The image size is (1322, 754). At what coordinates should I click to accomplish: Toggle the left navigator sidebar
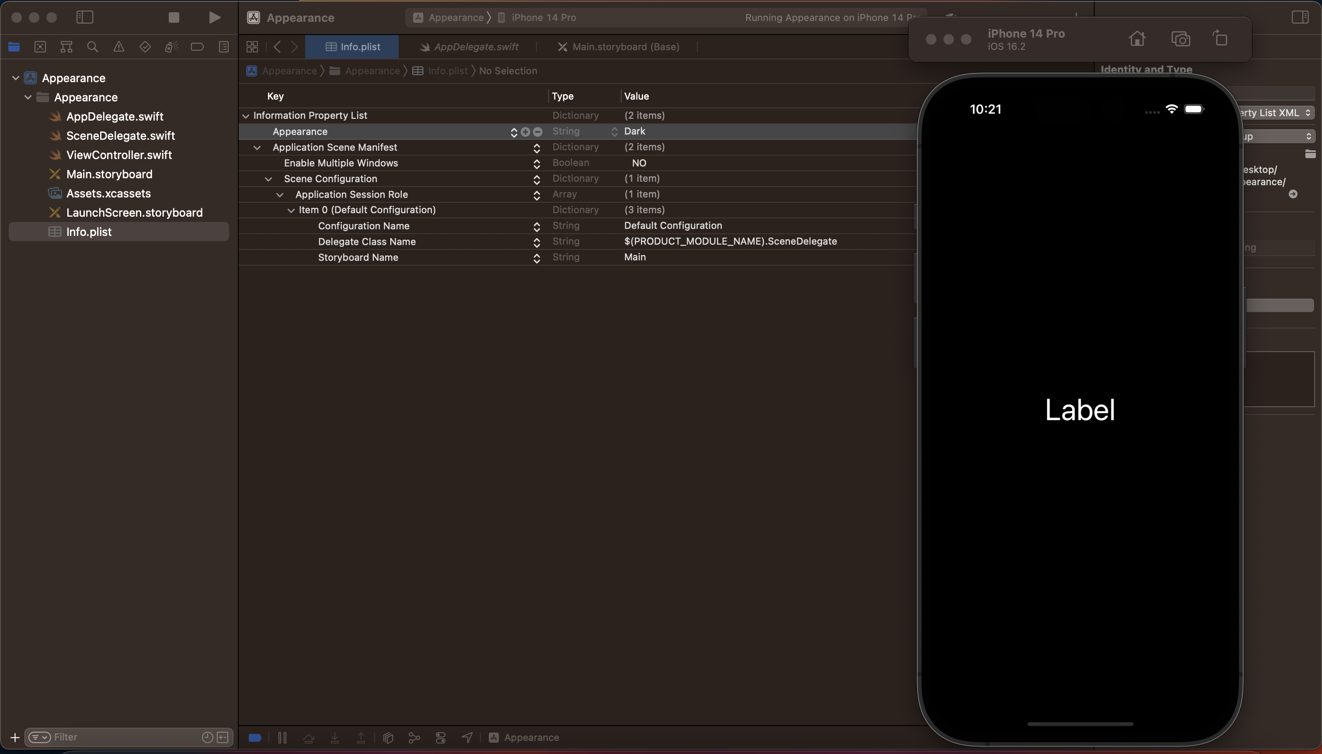pos(85,17)
